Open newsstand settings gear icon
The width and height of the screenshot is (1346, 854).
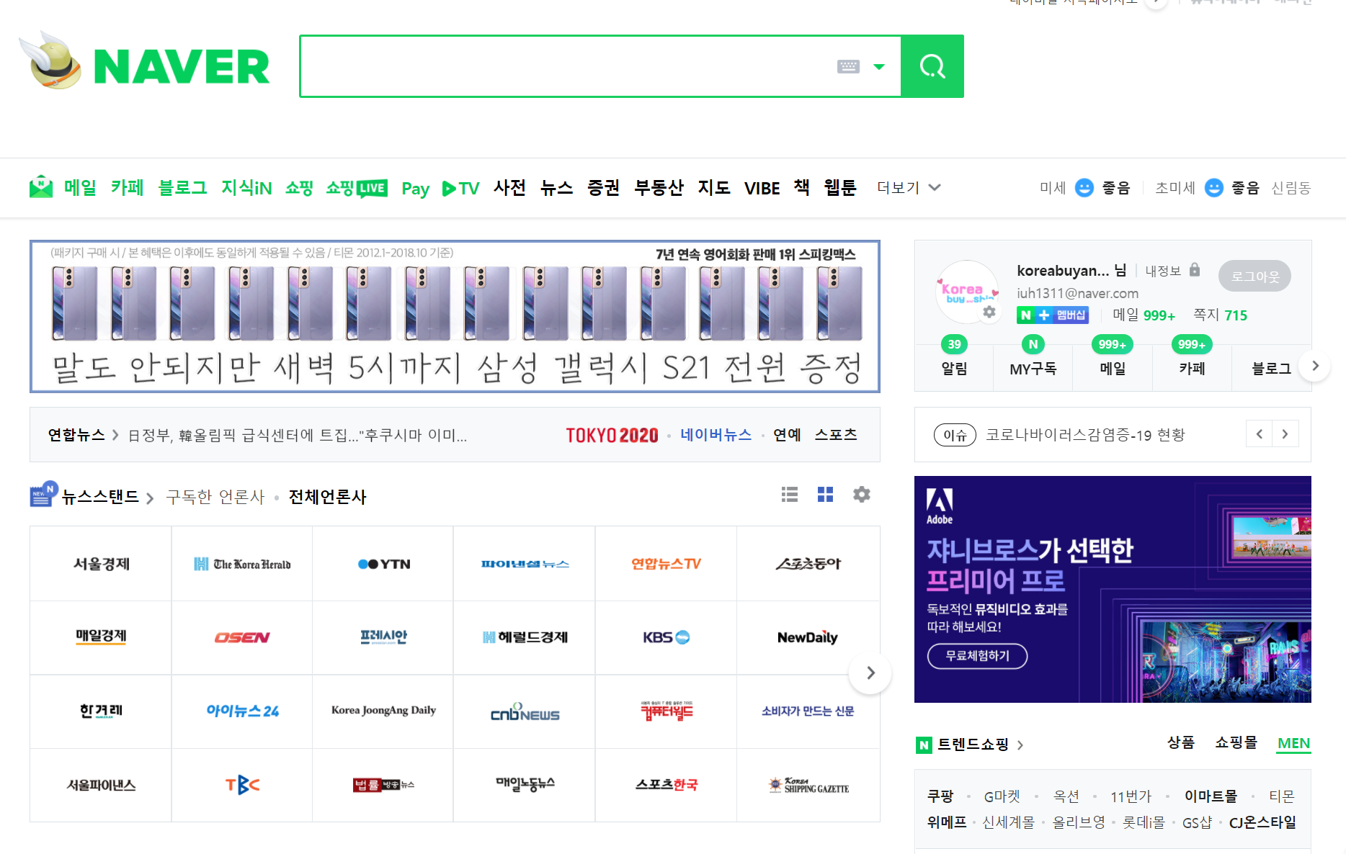point(862,495)
